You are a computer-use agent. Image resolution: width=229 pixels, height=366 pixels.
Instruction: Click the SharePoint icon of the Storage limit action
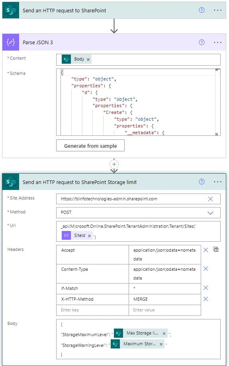click(x=11, y=182)
